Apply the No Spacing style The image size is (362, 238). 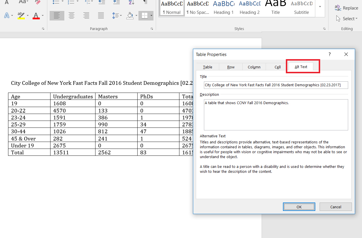tap(198, 8)
